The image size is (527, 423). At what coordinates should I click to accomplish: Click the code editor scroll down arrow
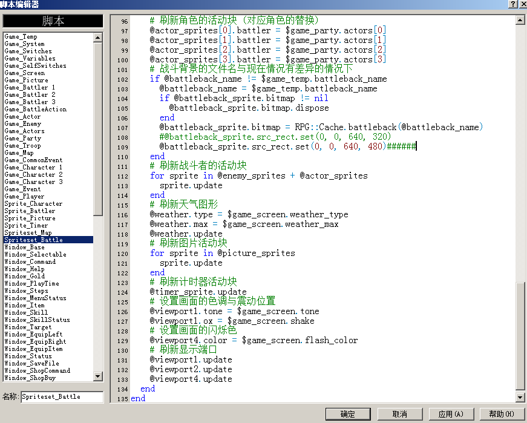tap(520, 397)
